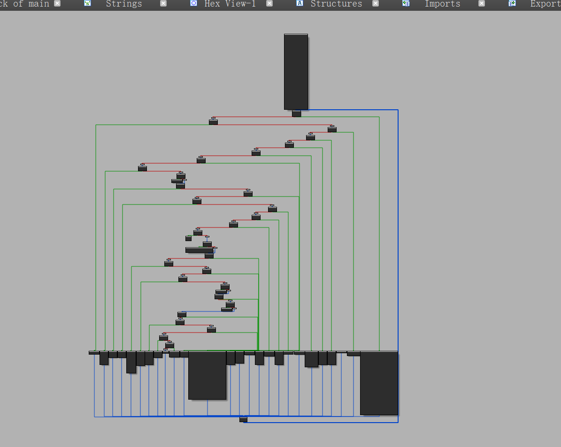
Task: Select the big square block in bottom row center
Action: pos(207,375)
